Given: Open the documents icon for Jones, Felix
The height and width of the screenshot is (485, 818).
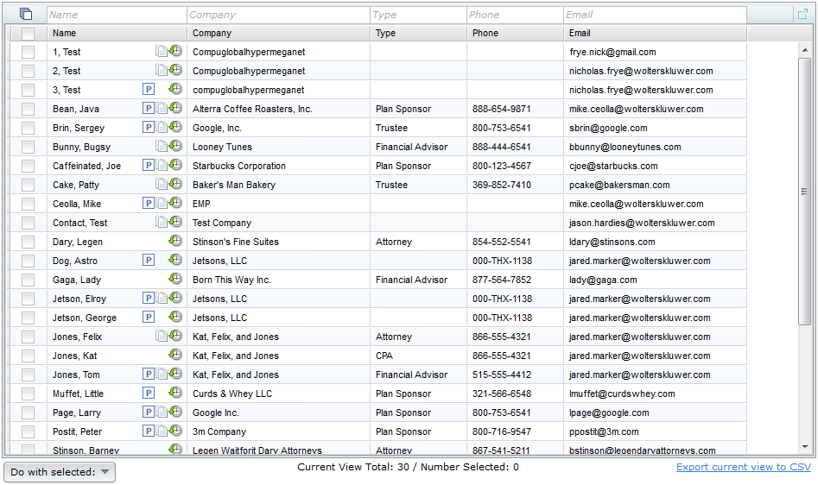Looking at the screenshot, I should (x=162, y=336).
